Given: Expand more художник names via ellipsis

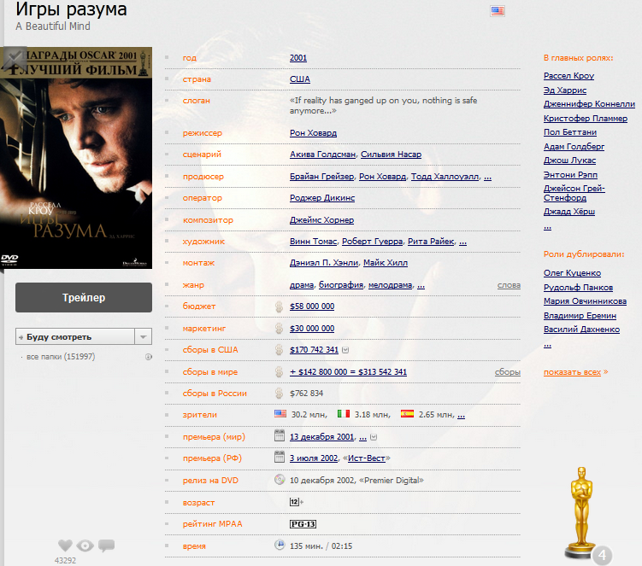Looking at the screenshot, I should [462, 242].
